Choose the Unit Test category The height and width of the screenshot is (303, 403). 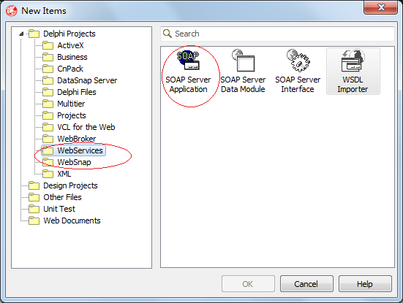(x=59, y=209)
